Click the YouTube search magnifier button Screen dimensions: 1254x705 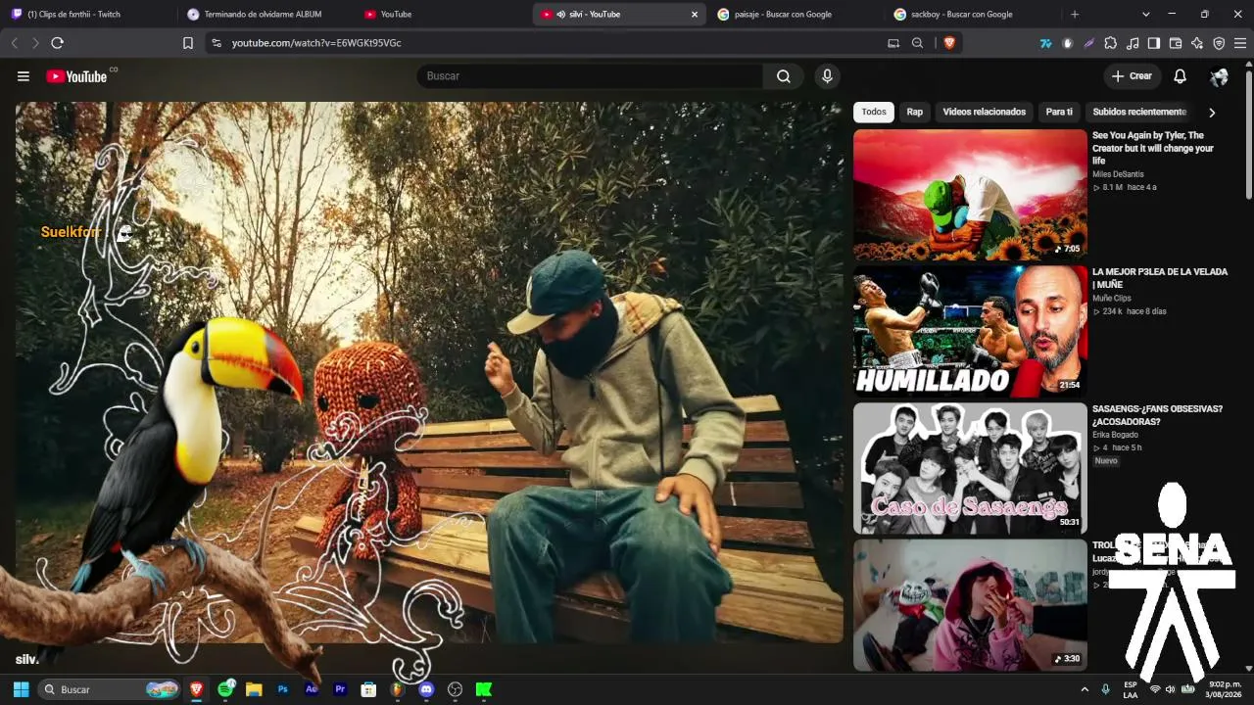(x=784, y=76)
